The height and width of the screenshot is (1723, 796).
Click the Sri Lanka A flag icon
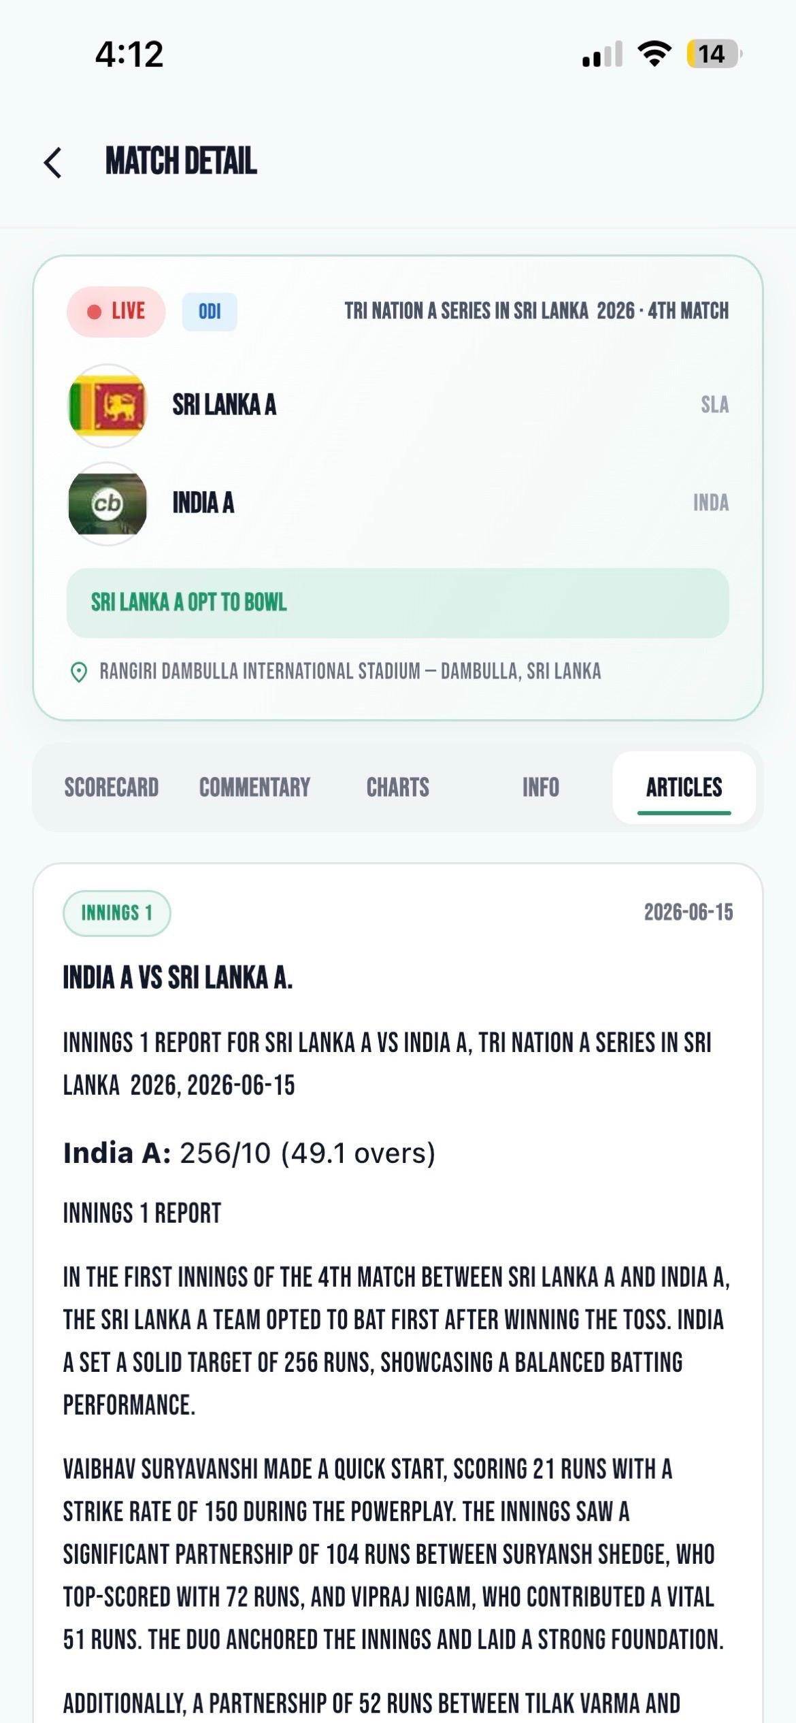[x=107, y=406]
